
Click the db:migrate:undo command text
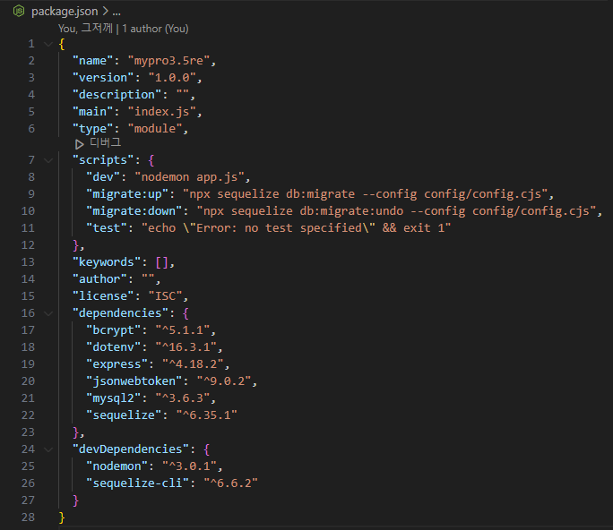(351, 211)
